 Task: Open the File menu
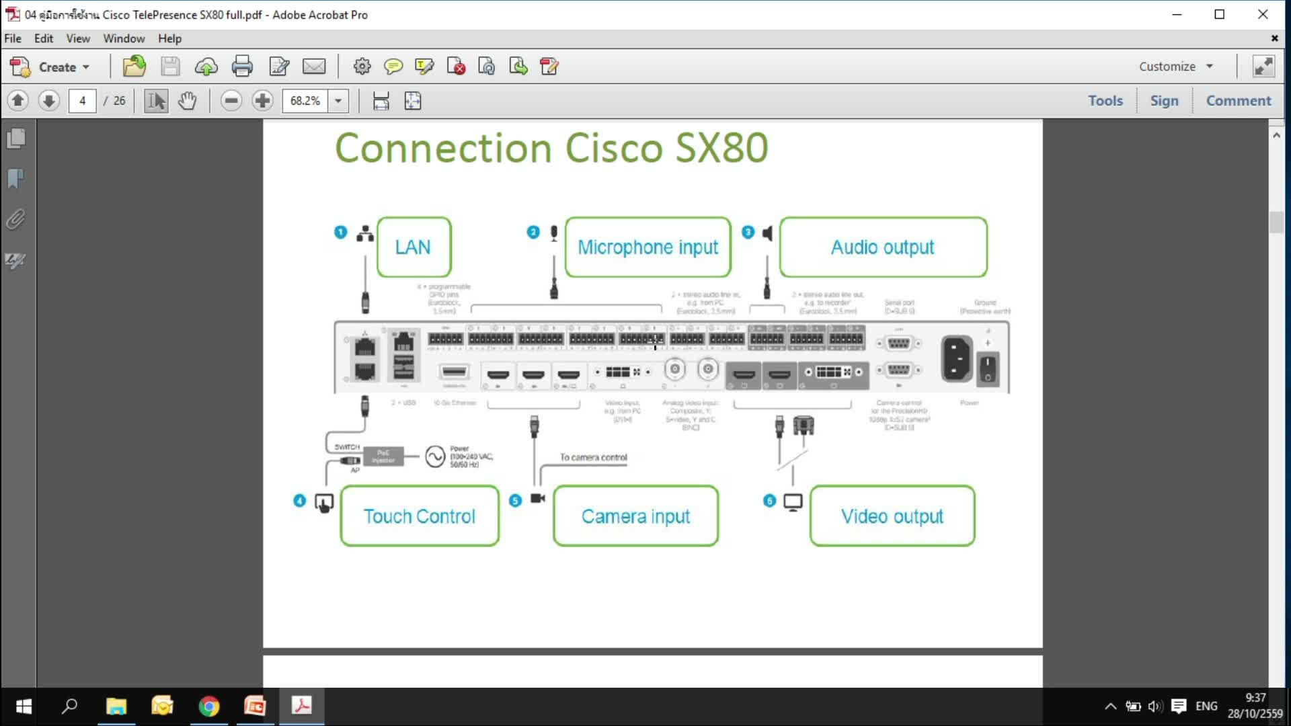13,38
